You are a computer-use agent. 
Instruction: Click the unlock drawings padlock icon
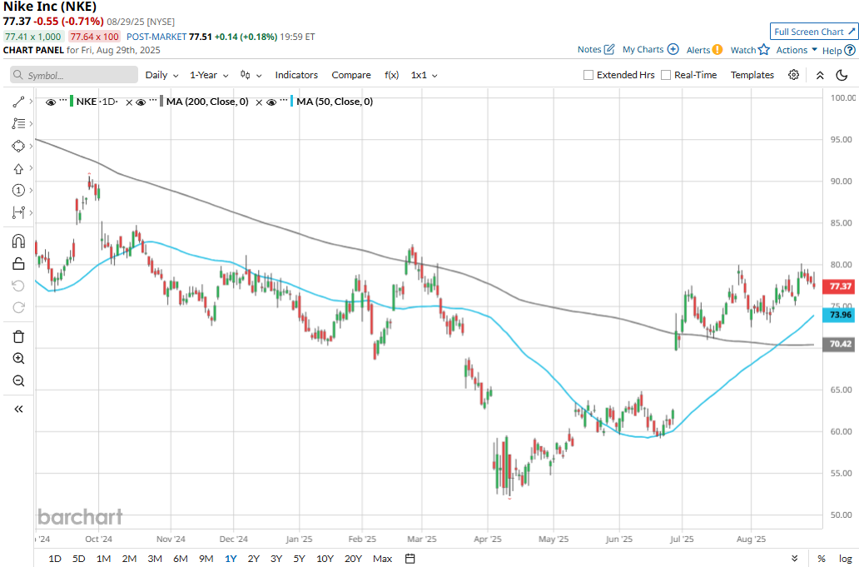[18, 263]
